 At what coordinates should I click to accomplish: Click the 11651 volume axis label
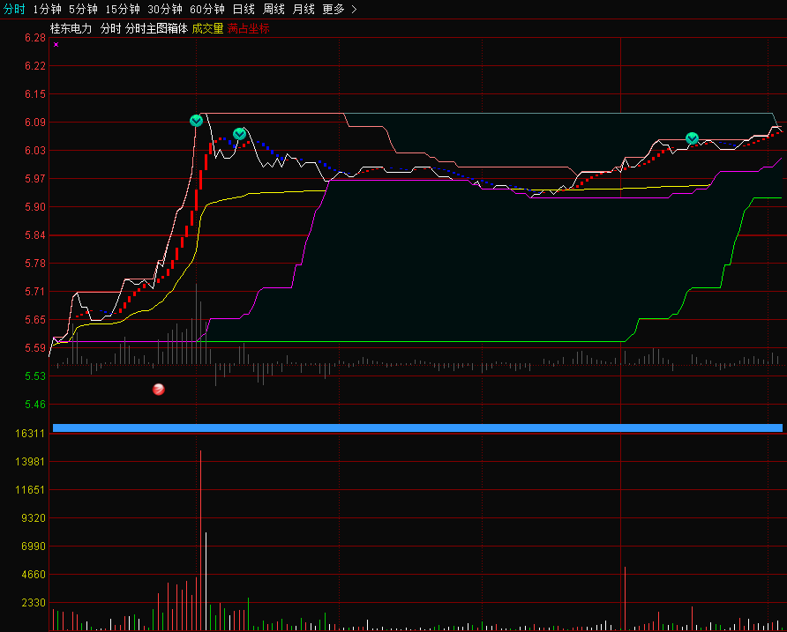[30, 489]
